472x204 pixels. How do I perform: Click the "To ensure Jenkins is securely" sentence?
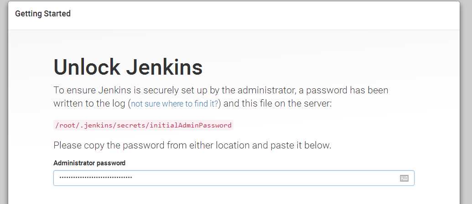point(221,90)
